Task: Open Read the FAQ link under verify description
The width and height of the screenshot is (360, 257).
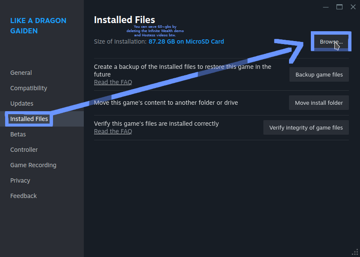Action: tap(113, 131)
